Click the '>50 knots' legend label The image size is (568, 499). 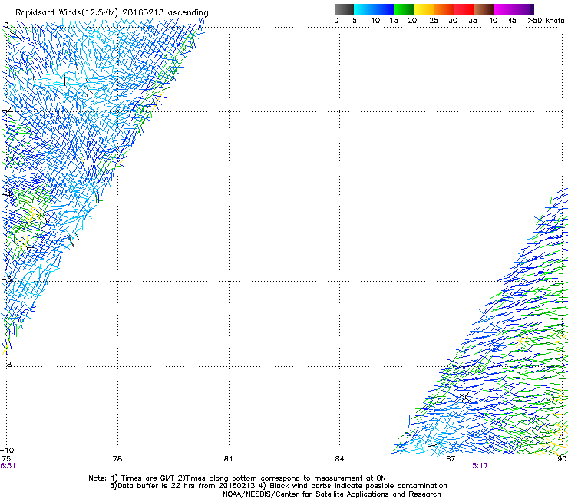[x=546, y=21]
